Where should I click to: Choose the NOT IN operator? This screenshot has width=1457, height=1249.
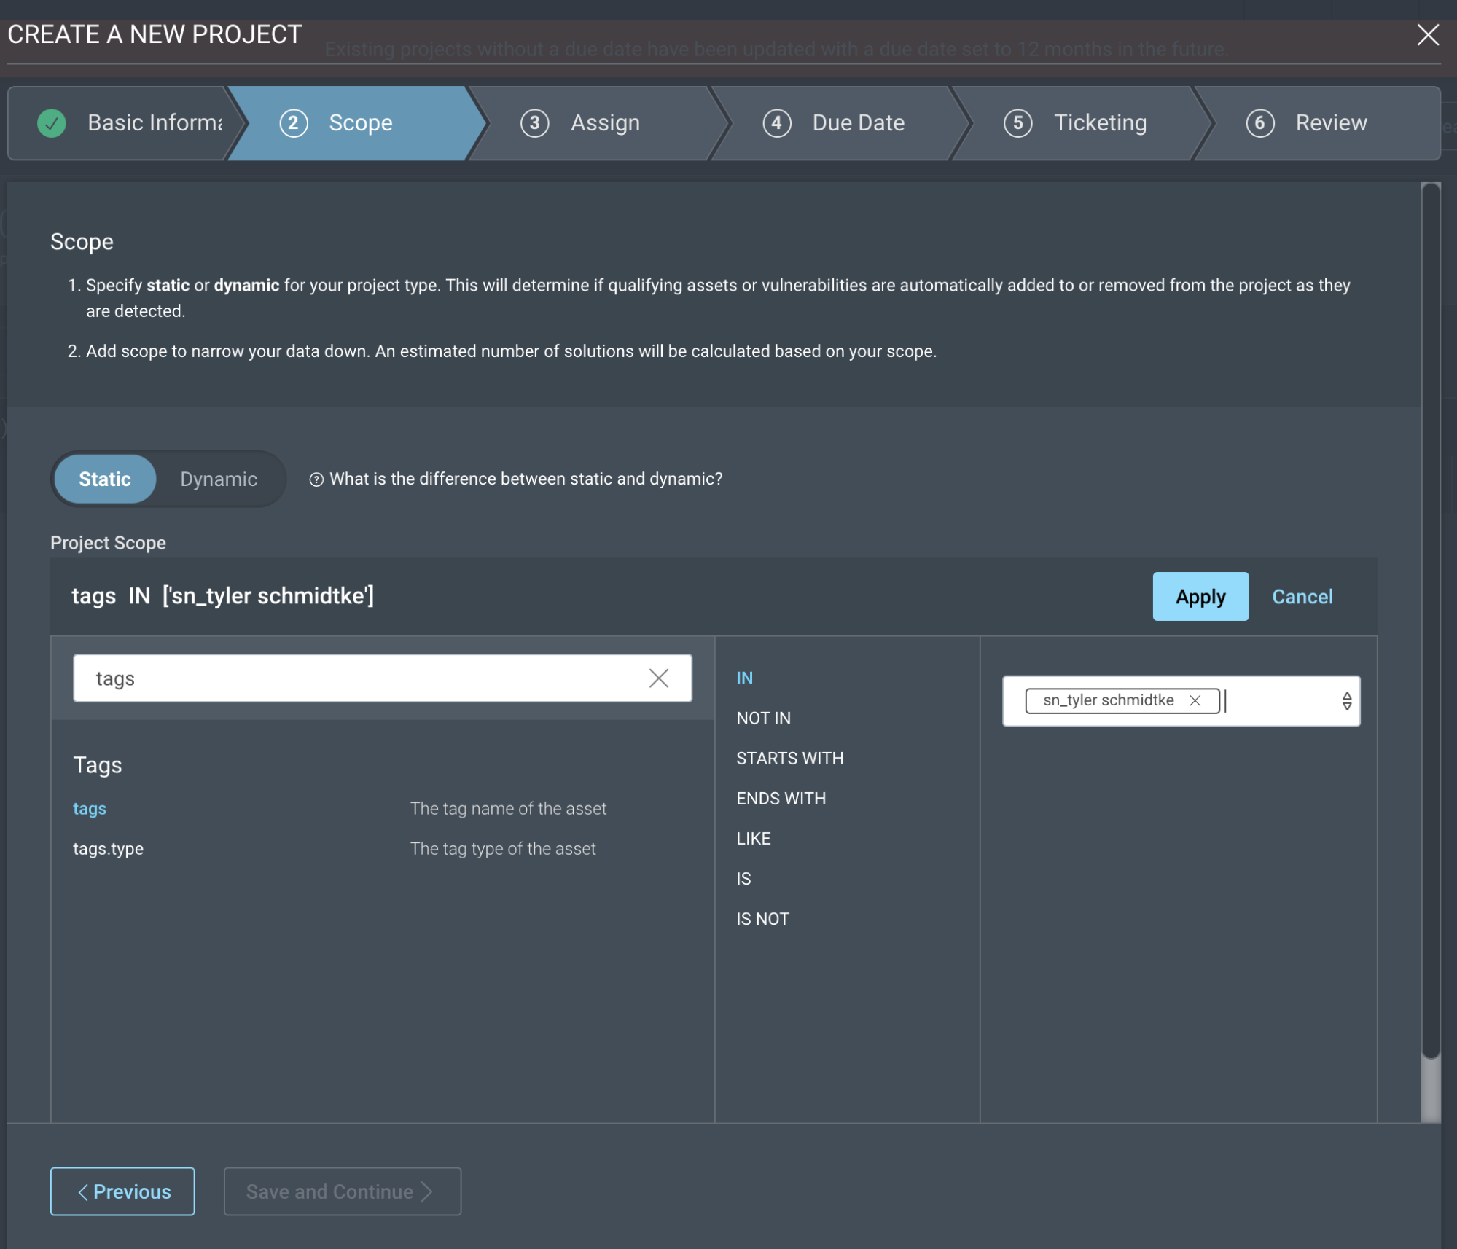[x=763, y=719]
